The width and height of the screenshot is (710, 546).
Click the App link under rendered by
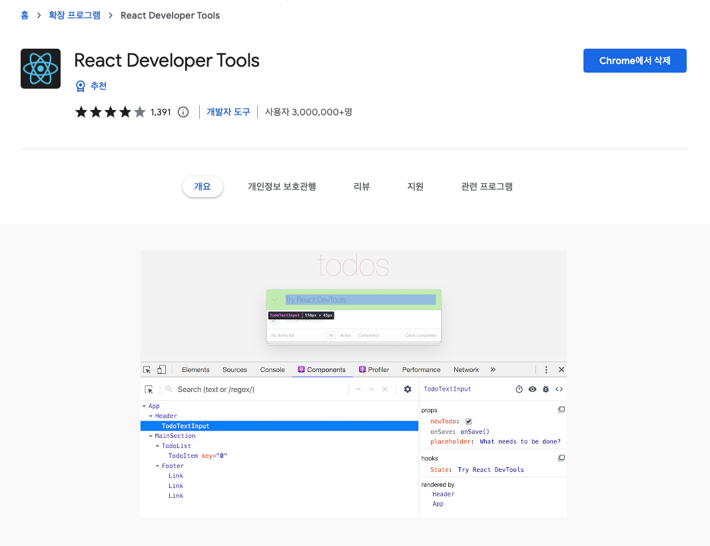pyautogui.click(x=438, y=504)
